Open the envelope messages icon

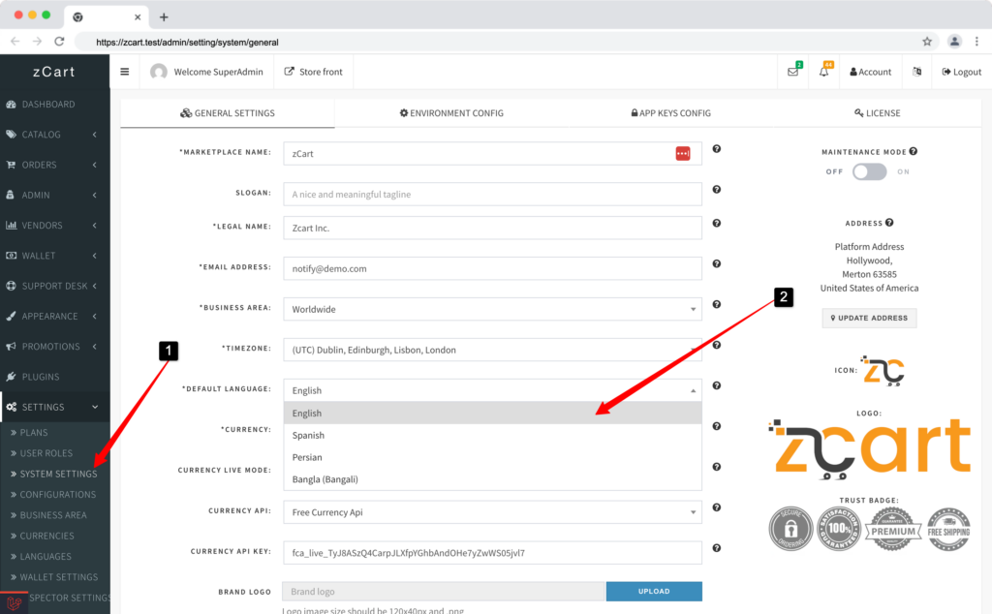(x=792, y=72)
